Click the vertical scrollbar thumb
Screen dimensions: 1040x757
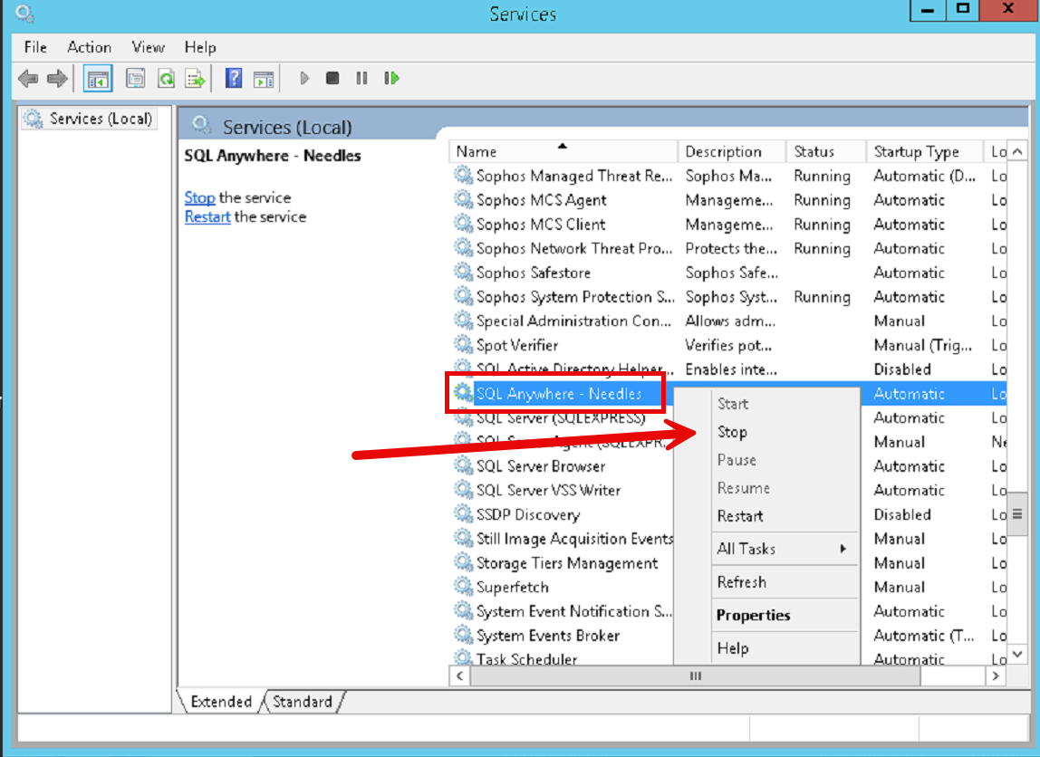pyautogui.click(x=1017, y=513)
